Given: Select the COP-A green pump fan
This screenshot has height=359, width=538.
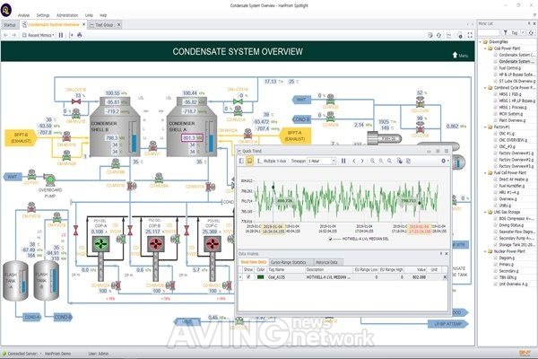Looking at the screenshot, I should (100, 244).
